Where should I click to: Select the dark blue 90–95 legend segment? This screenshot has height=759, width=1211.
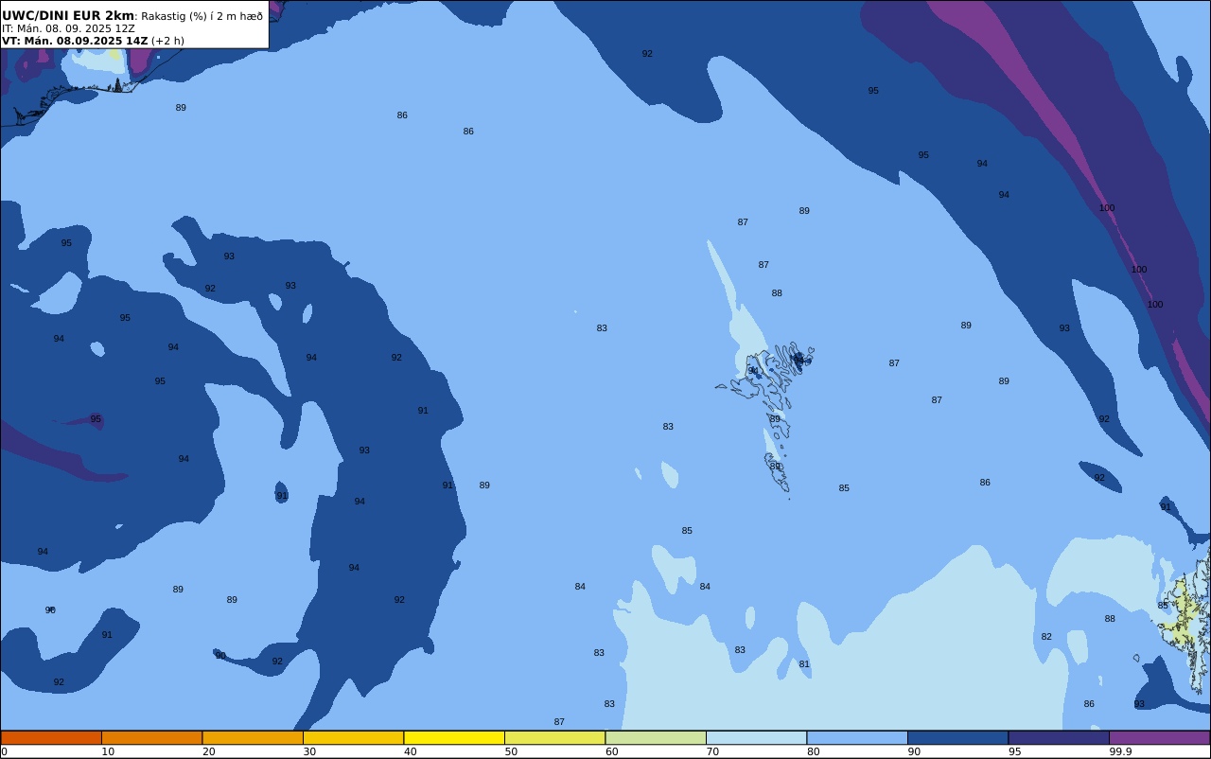click(957, 737)
